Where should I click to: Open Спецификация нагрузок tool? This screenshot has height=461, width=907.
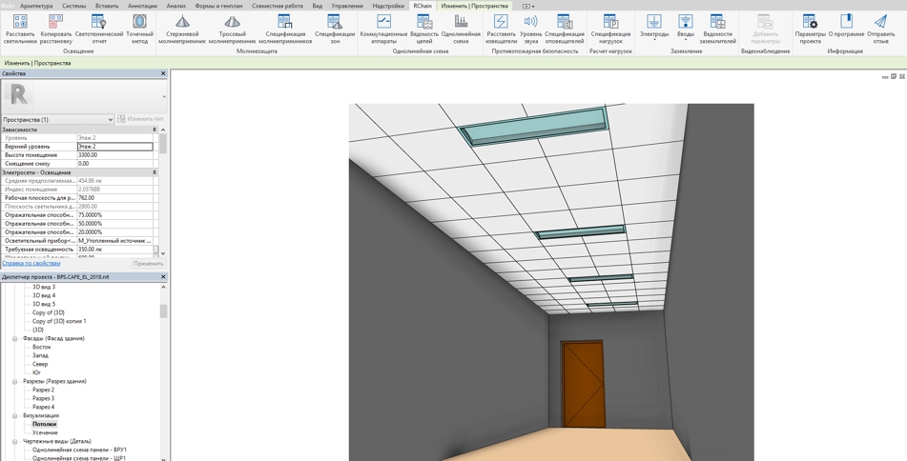coord(610,23)
